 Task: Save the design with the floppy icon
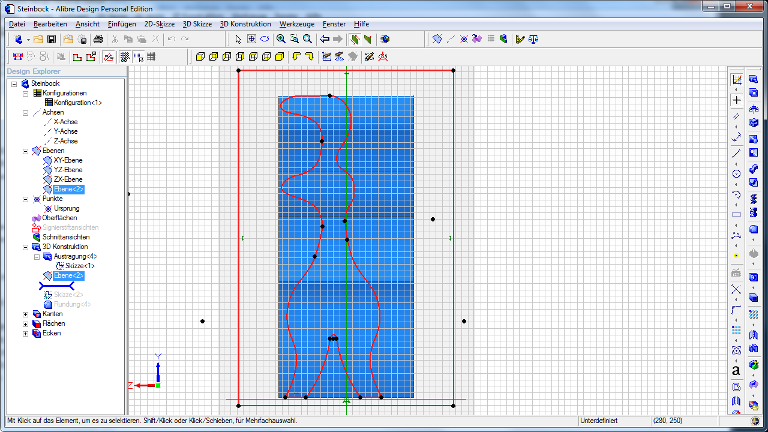pyautogui.click(x=52, y=39)
